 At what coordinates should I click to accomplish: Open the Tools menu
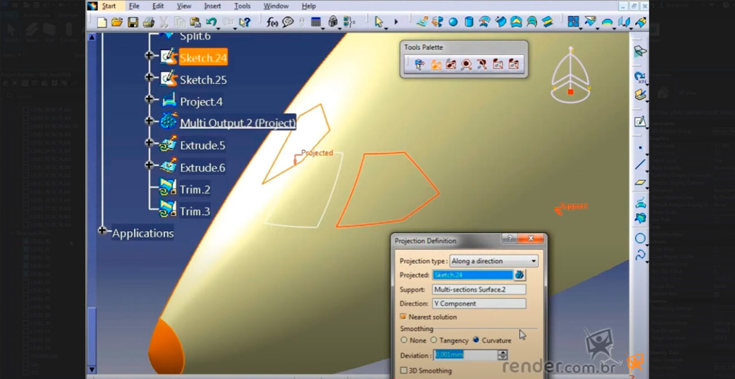(242, 6)
